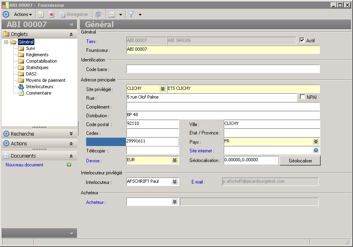This screenshot has width=353, height=247.
Task: Click the delete record red X icon
Action: 51,14
